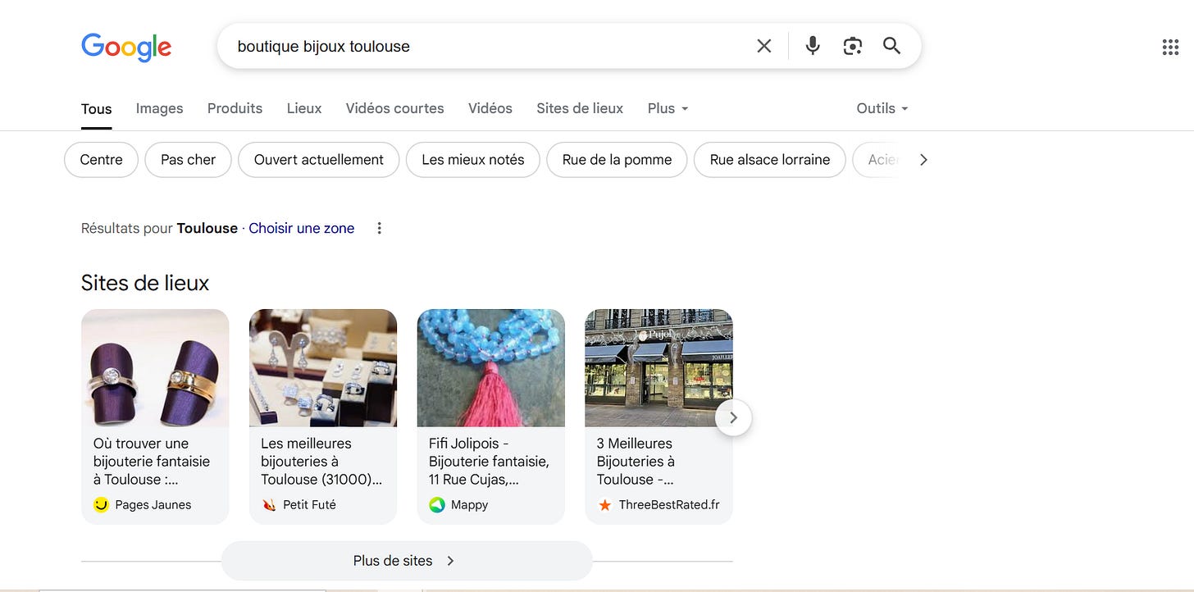Select the Rue de la pomme chip
The height and width of the screenshot is (592, 1194).
tap(618, 160)
